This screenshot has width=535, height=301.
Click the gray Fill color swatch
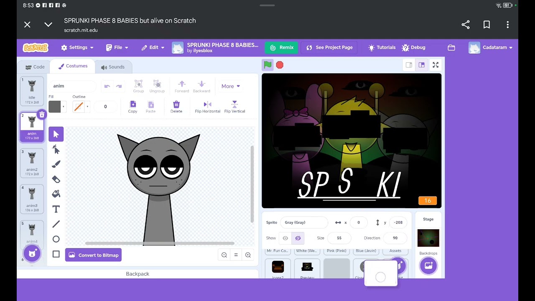coord(54,107)
